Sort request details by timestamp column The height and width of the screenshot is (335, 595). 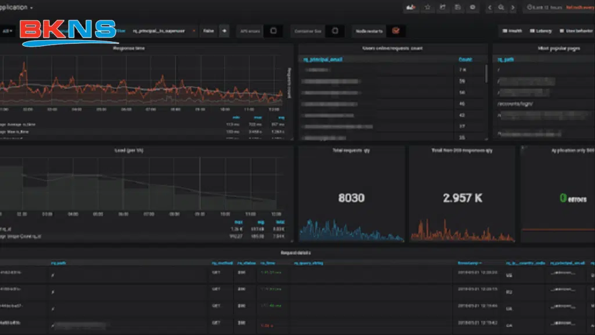[x=469, y=263]
